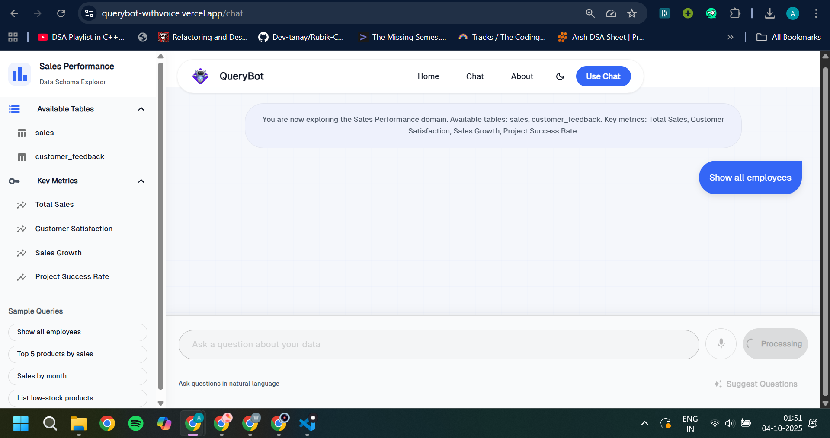Click the Use Chat button
Image resolution: width=830 pixels, height=438 pixels.
click(603, 76)
